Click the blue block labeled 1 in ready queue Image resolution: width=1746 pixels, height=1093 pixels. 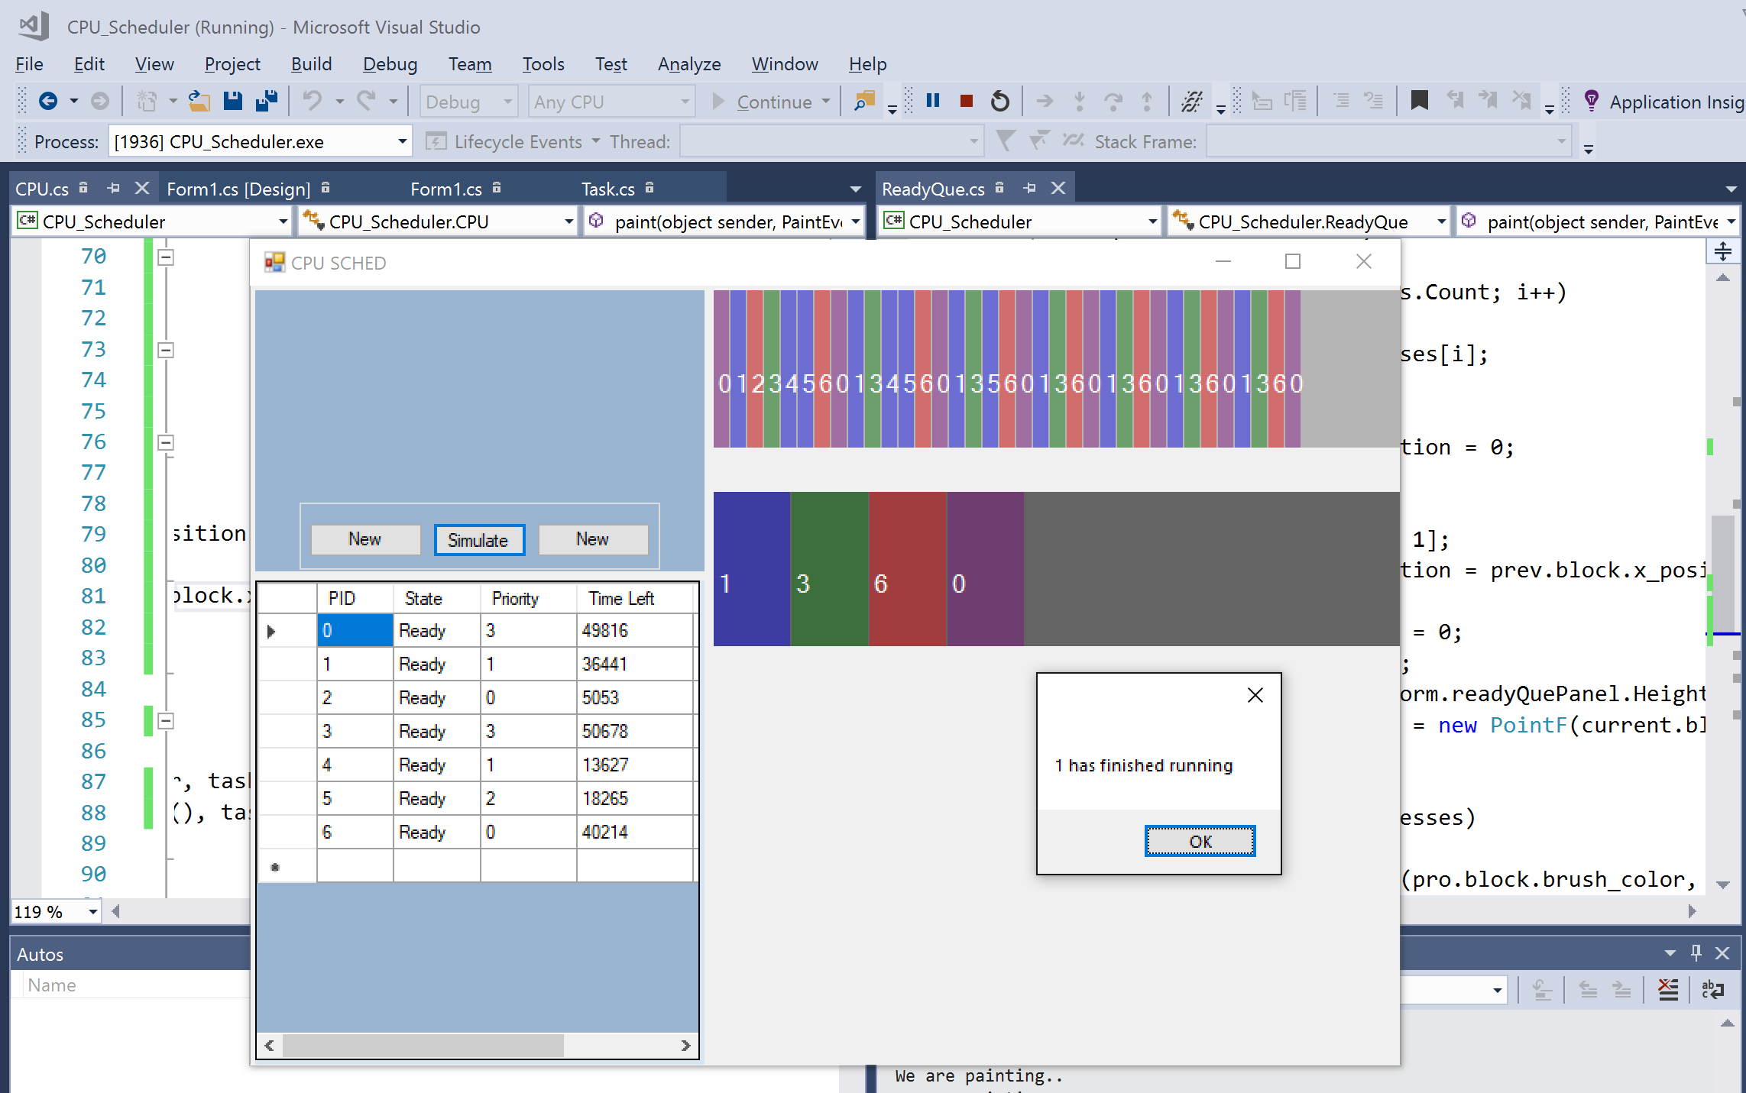tap(752, 569)
